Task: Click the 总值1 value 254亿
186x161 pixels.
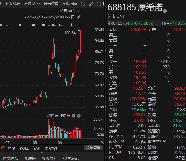Action: (179, 152)
